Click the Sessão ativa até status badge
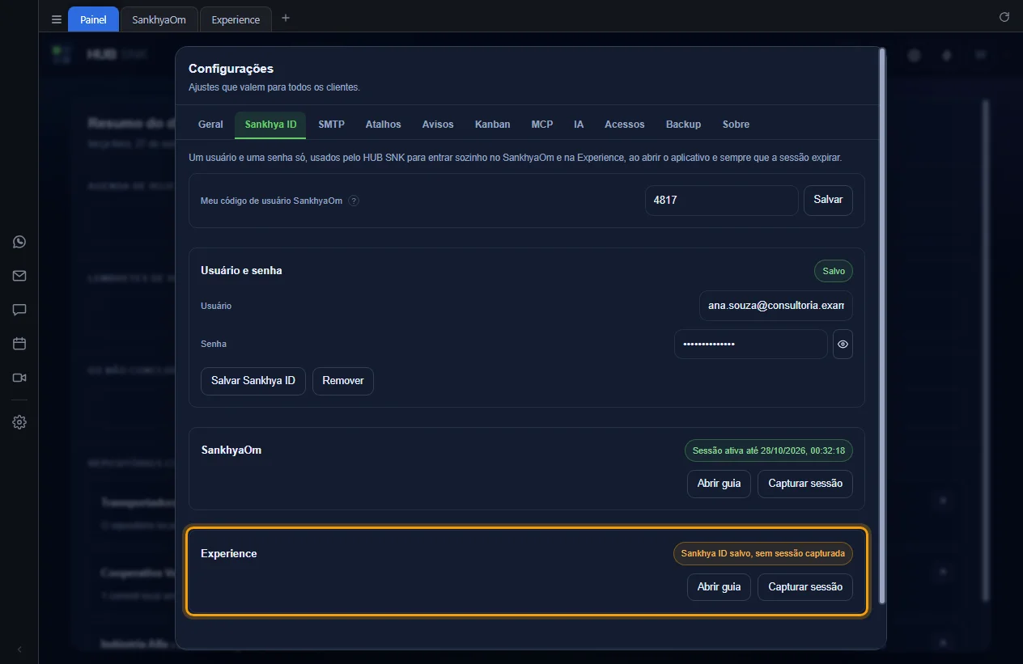 click(768, 450)
